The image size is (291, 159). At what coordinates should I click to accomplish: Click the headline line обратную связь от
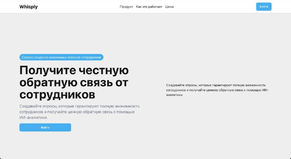click(x=74, y=83)
